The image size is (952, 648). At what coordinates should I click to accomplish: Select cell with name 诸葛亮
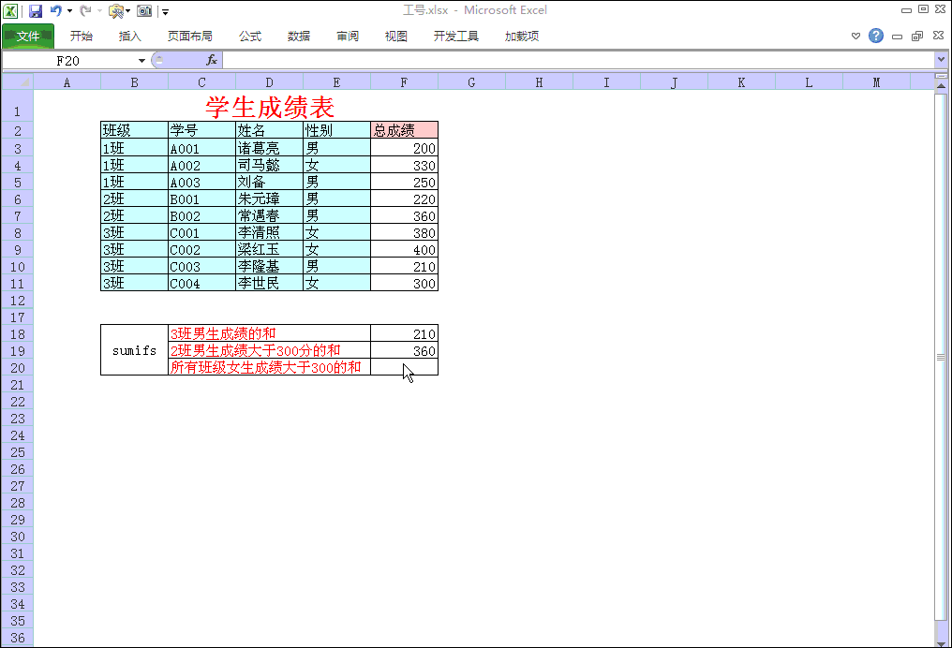(269, 148)
